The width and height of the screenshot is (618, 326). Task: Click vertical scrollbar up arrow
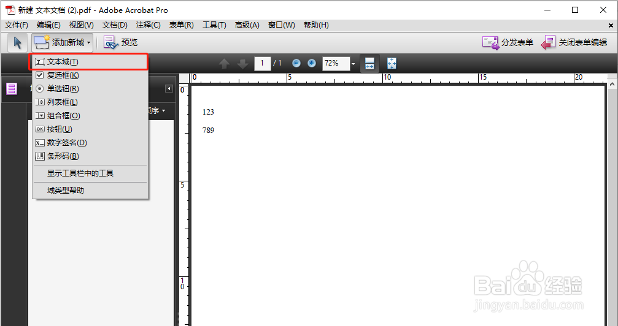pos(612,84)
